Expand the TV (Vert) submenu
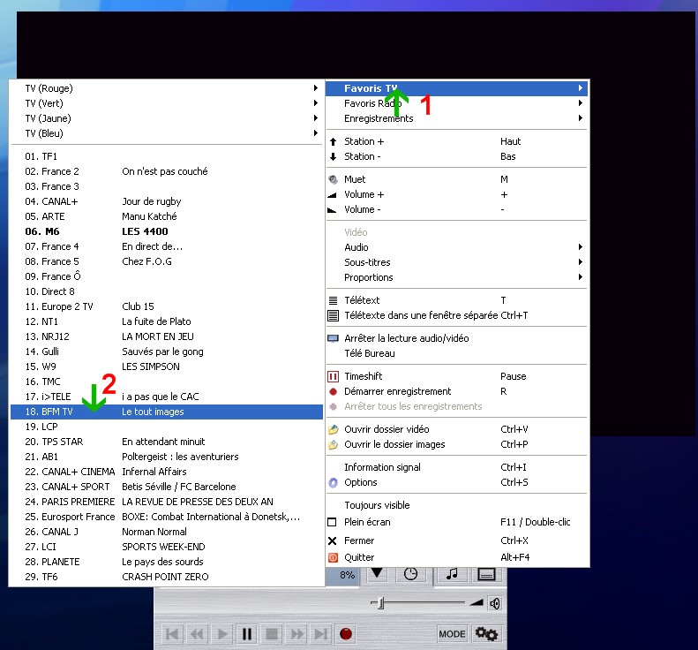Image resolution: width=698 pixels, height=650 pixels. click(167, 103)
